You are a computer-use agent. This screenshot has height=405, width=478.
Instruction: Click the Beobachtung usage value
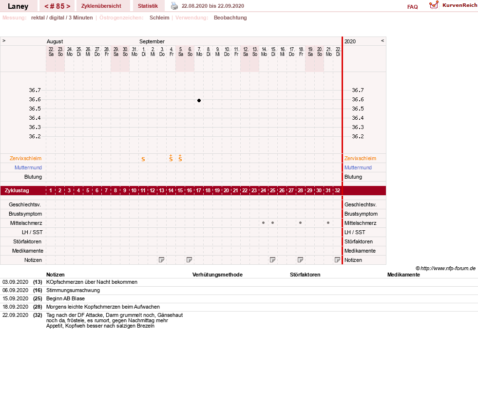click(230, 18)
